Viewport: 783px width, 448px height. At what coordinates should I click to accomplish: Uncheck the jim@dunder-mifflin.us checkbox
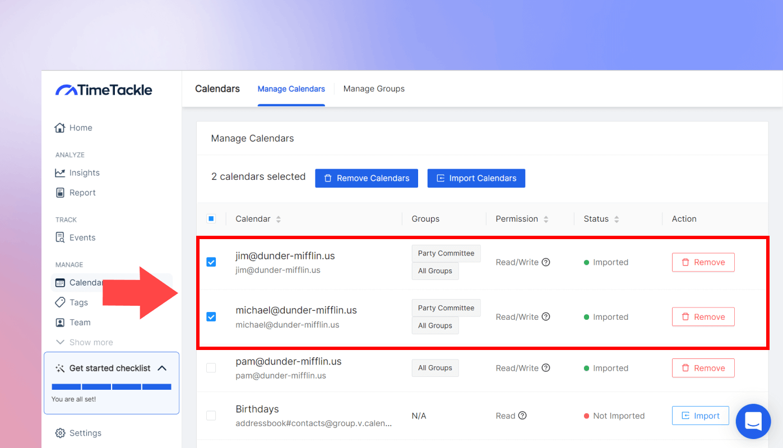[211, 262]
